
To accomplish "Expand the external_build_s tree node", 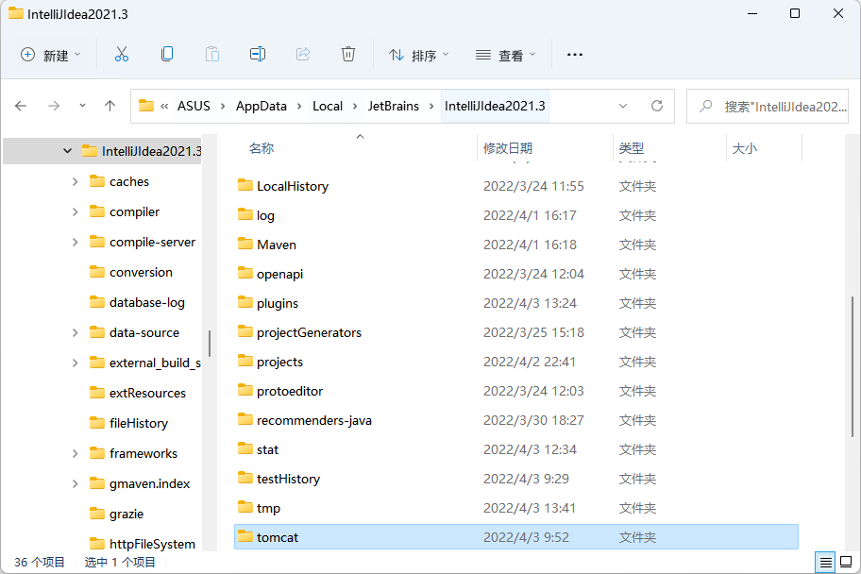I will [76, 363].
